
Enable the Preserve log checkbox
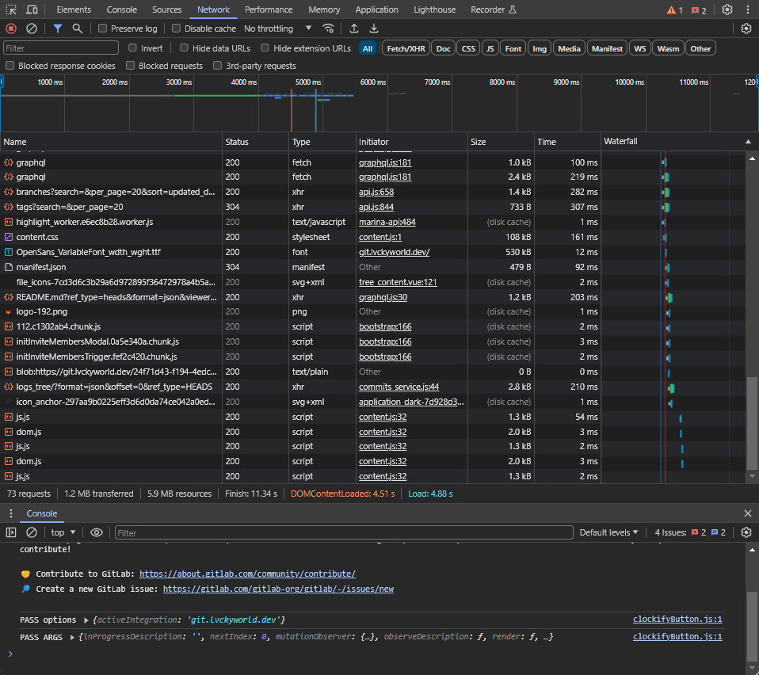tap(103, 29)
